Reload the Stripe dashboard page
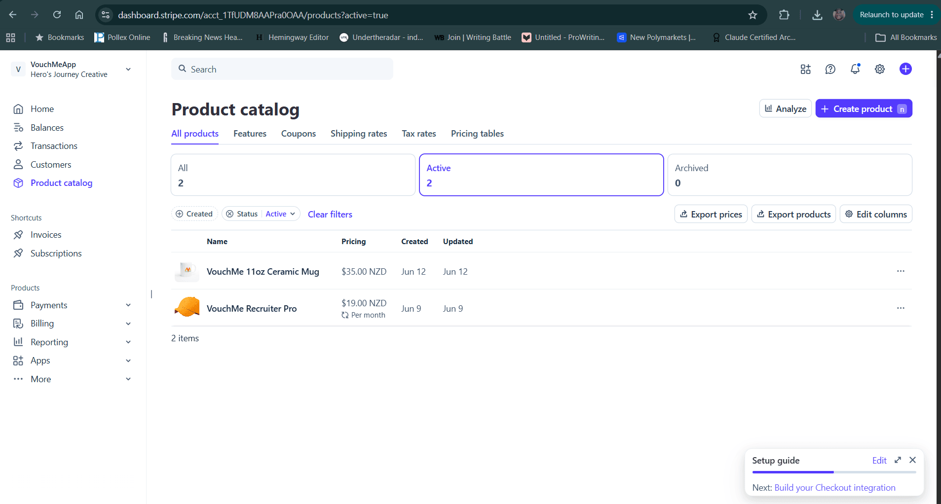The width and height of the screenshot is (941, 504). coord(57,15)
